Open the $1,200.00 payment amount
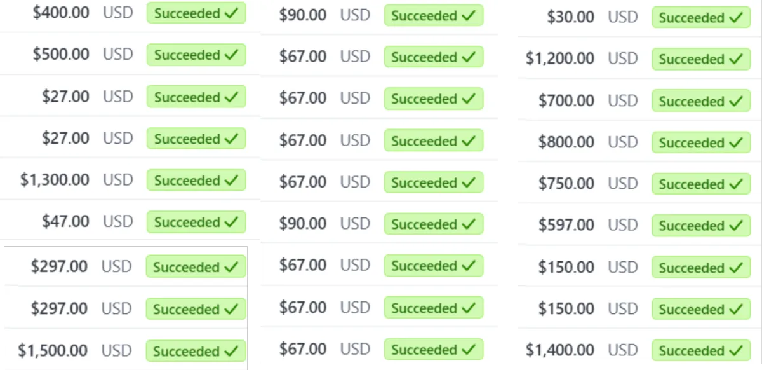 (x=560, y=58)
